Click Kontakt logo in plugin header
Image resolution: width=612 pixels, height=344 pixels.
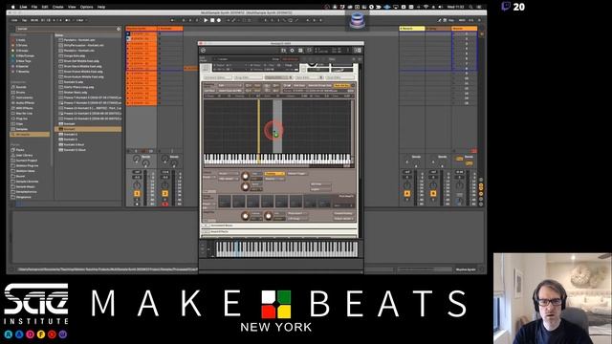pos(204,51)
